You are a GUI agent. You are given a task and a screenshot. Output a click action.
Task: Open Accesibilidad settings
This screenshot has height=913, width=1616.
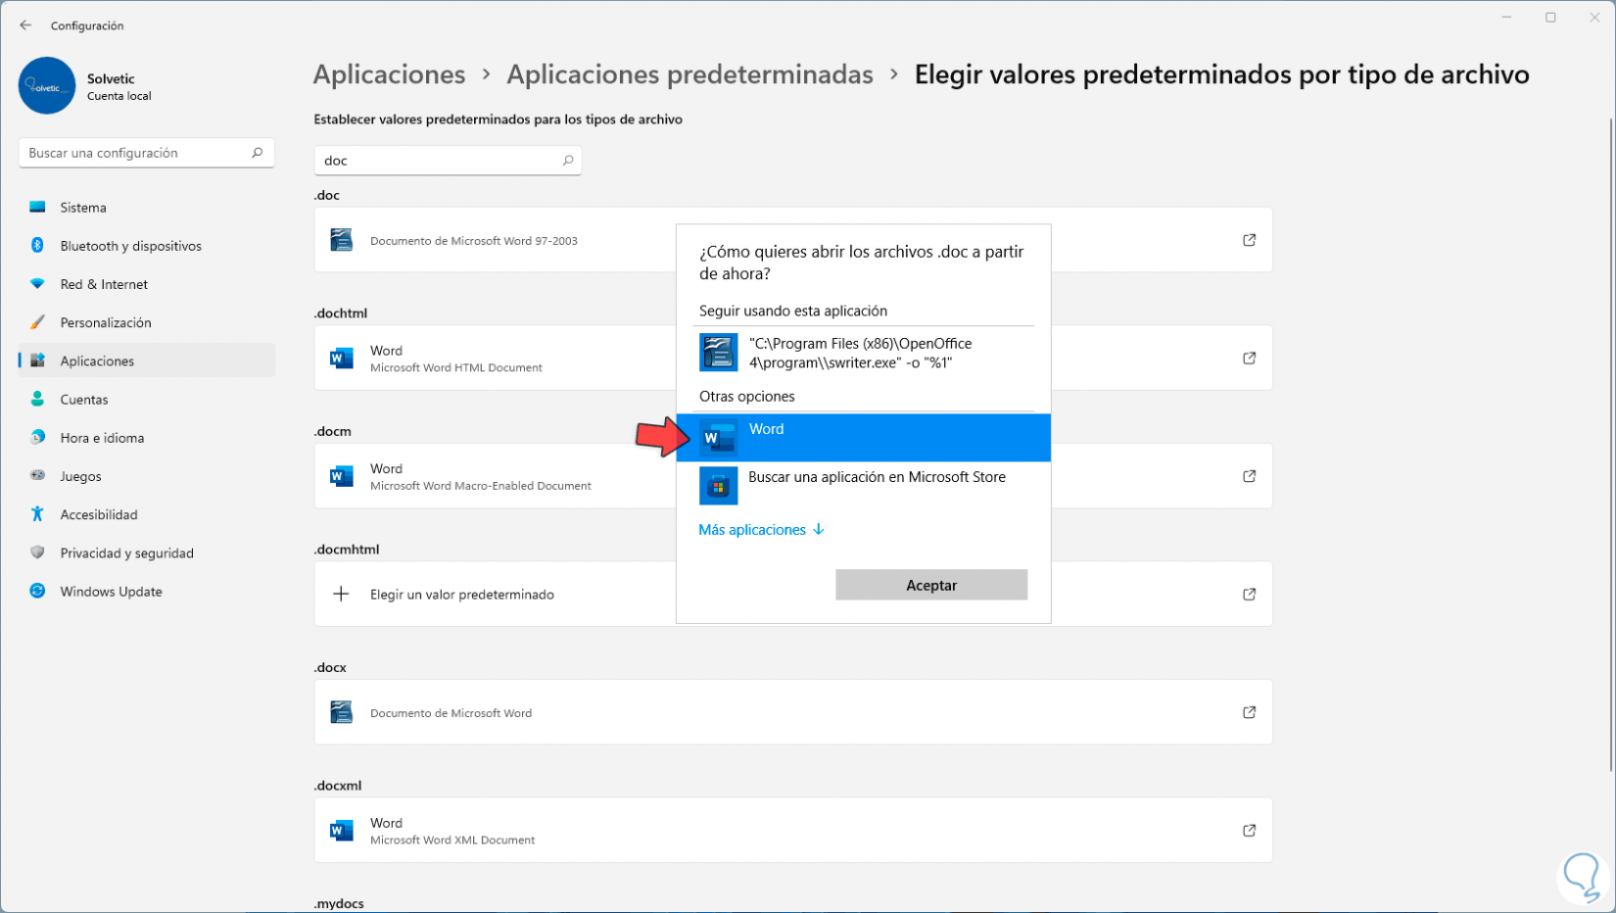point(147,514)
